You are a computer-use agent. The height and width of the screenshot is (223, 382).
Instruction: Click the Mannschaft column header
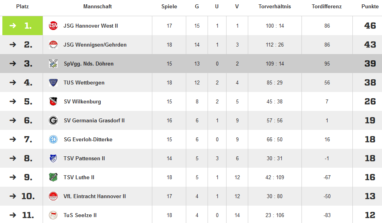pyautogui.click(x=97, y=7)
